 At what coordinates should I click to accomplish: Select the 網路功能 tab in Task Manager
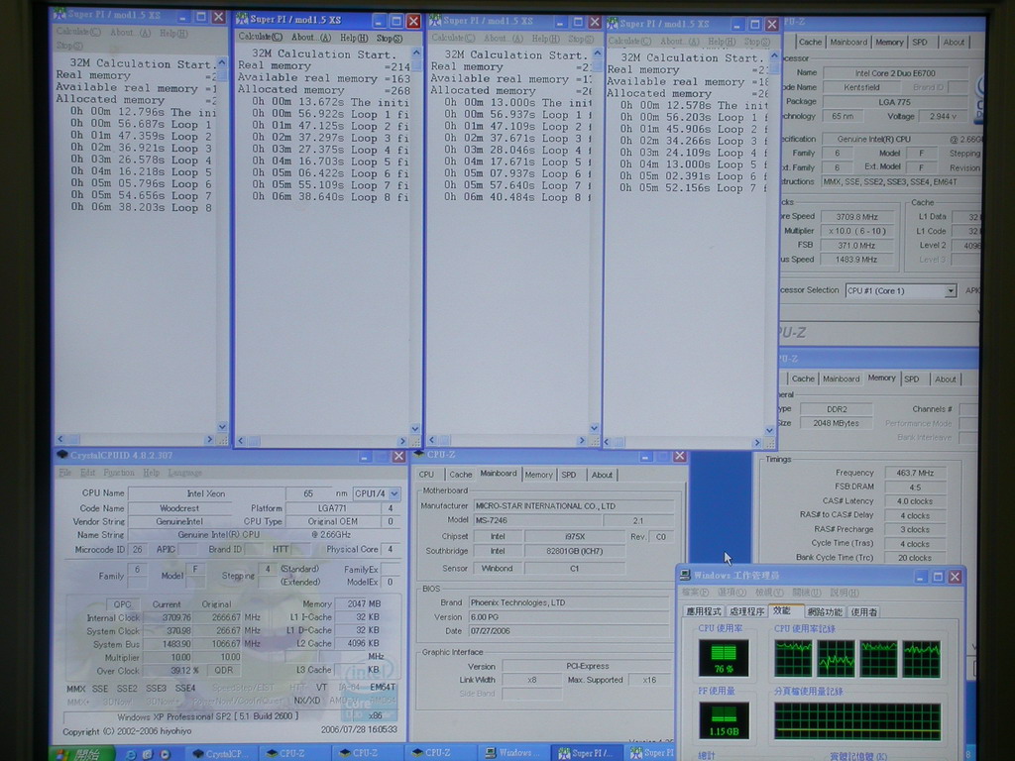coord(824,611)
